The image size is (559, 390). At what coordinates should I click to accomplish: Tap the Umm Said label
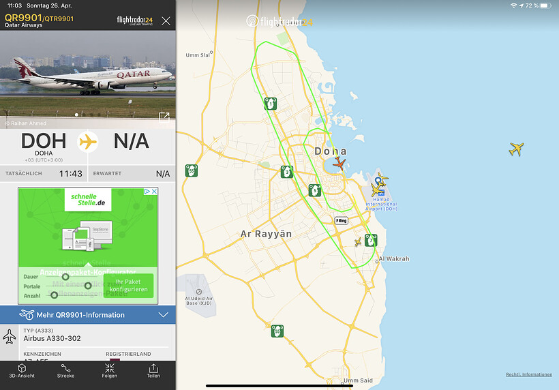pyautogui.click(x=358, y=380)
